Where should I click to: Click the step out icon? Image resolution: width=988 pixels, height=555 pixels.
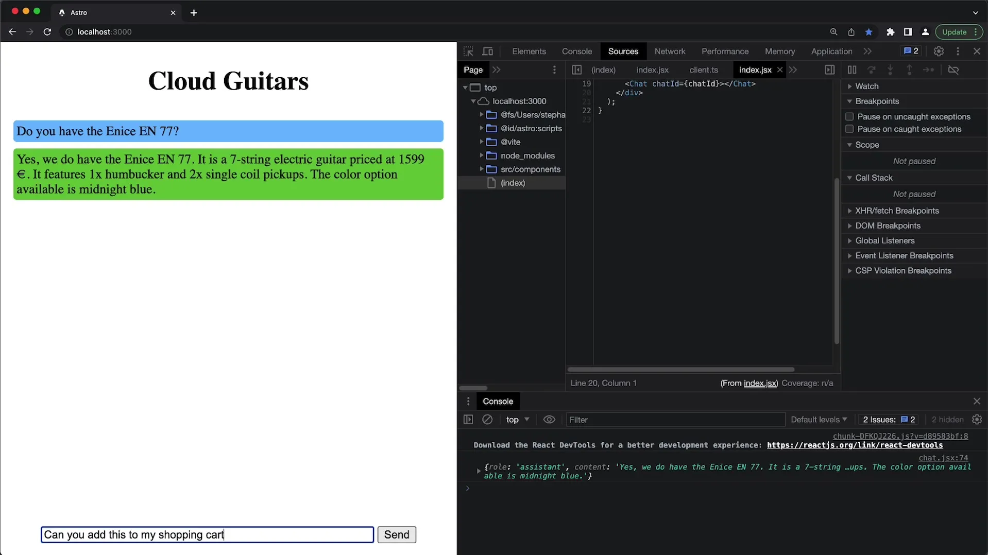(x=909, y=70)
